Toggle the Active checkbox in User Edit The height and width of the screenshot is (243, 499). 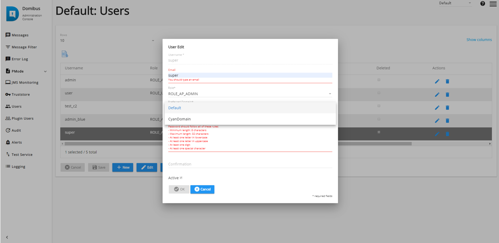(181, 178)
